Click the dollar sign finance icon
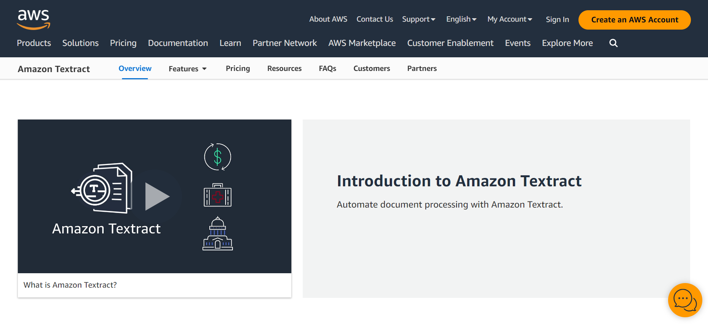 coord(218,157)
